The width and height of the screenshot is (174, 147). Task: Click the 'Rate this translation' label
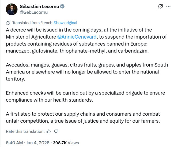coord(25,131)
